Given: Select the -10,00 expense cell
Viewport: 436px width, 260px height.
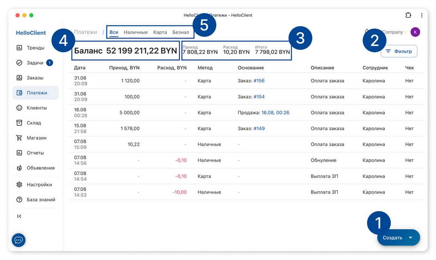Looking at the screenshot, I should tap(180, 192).
